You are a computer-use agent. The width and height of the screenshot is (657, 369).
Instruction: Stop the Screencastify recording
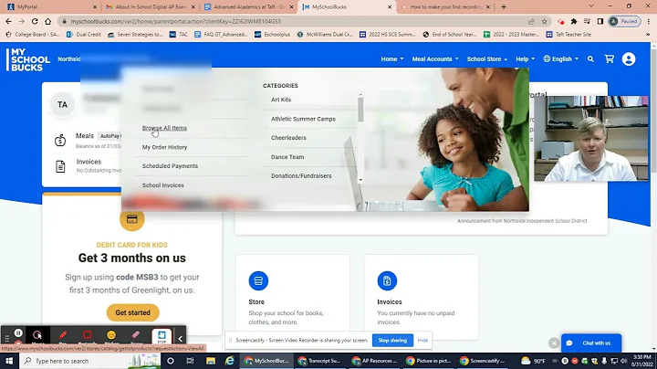tap(162, 336)
